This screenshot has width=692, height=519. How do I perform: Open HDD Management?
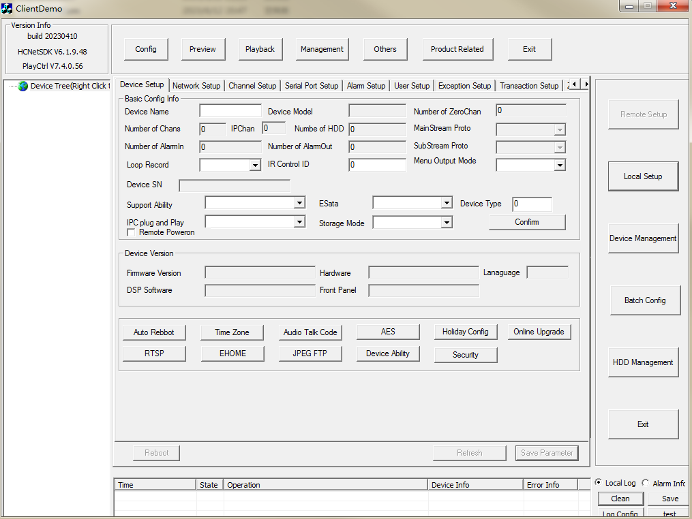(x=643, y=362)
